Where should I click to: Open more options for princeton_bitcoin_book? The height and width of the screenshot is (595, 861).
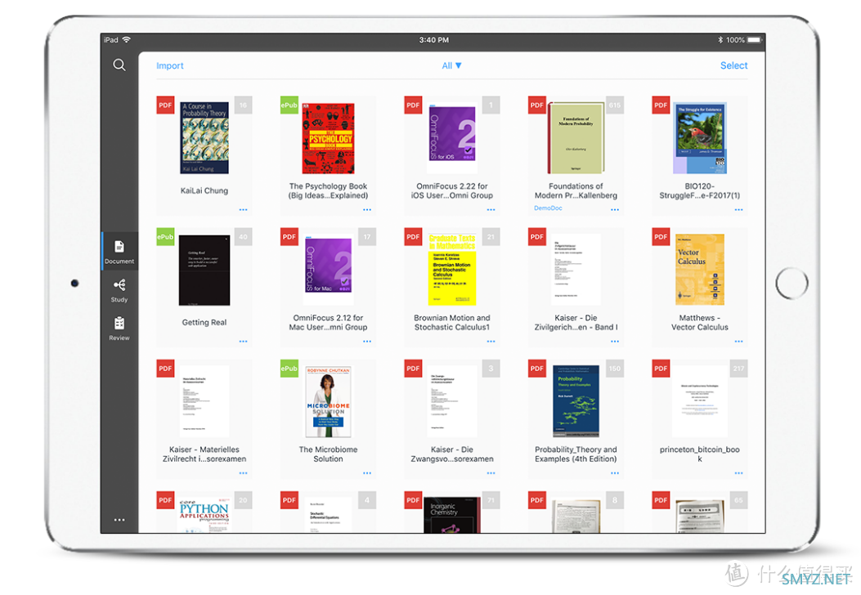[x=738, y=472]
